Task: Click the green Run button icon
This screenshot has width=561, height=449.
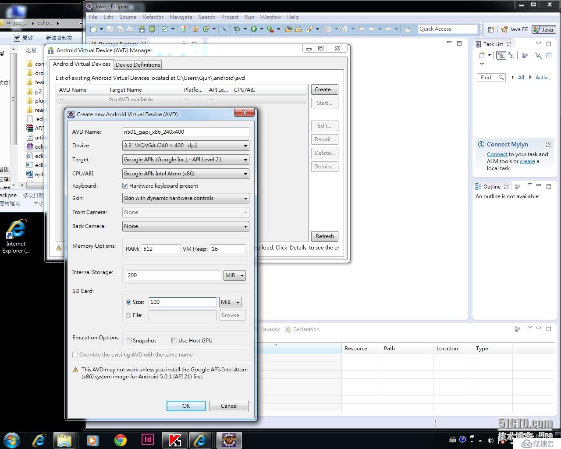Action: click(253, 29)
